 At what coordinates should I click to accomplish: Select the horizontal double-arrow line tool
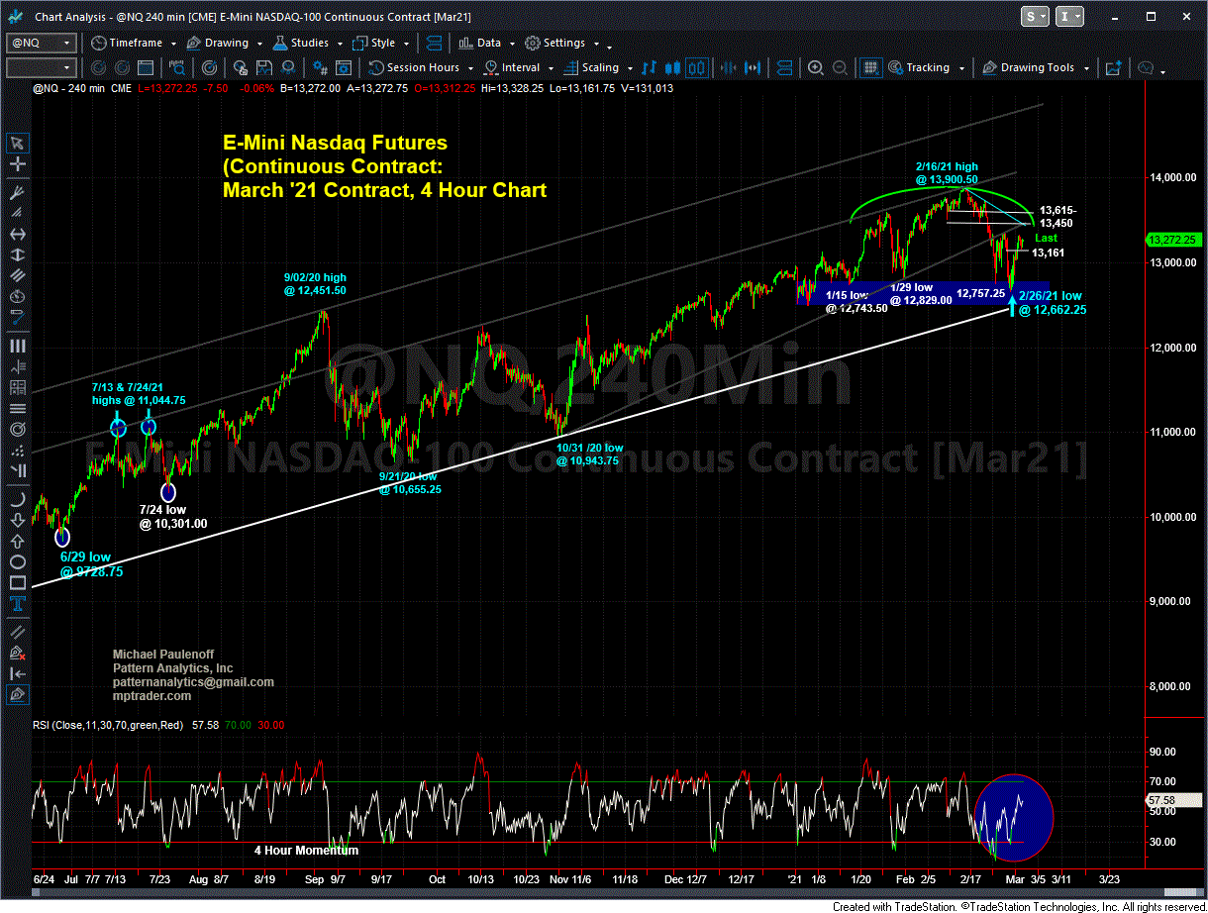tap(17, 234)
